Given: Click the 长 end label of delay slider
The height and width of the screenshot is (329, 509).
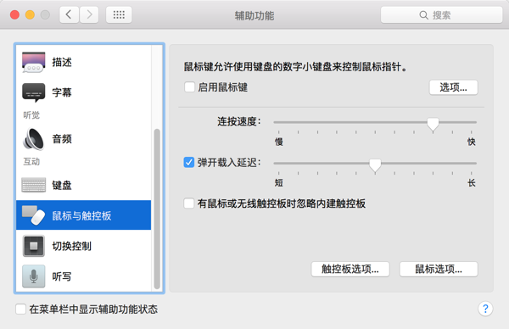Looking at the screenshot, I should coord(472,183).
